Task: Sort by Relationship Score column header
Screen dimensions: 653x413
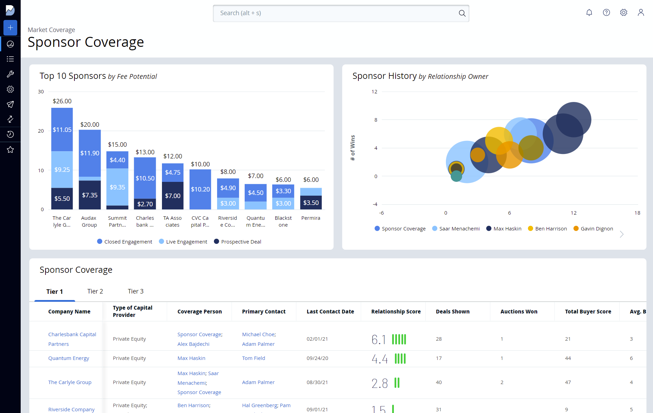Action: point(396,311)
